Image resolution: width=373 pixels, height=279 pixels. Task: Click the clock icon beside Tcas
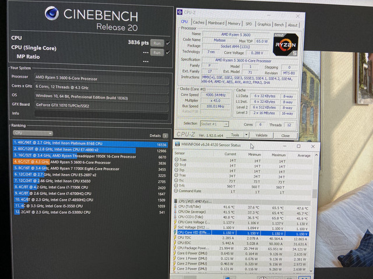point(177,159)
